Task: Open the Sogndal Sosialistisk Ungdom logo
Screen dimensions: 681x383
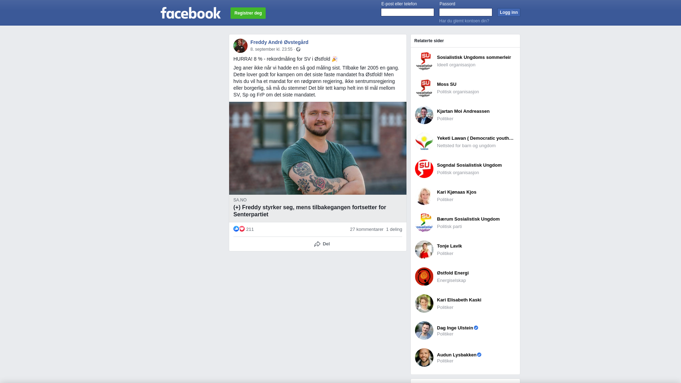Action: (424, 169)
